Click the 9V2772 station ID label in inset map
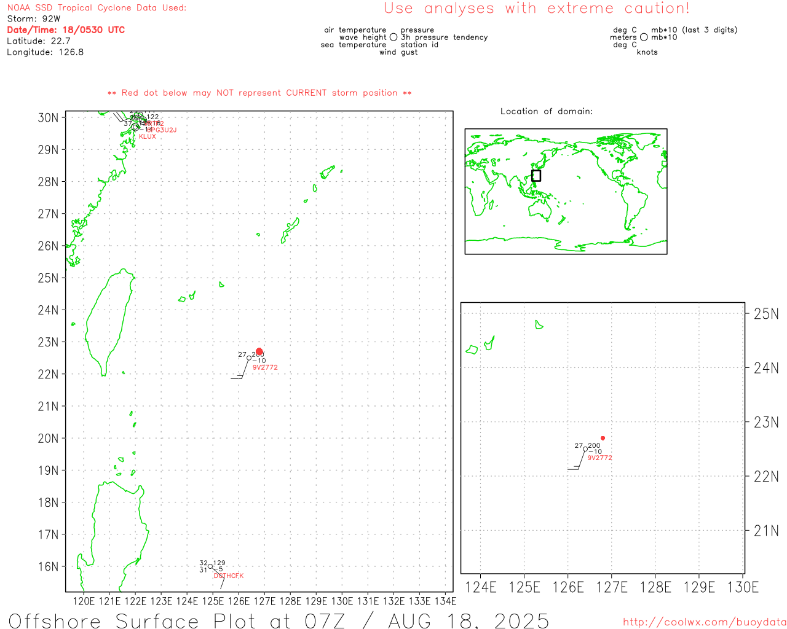This screenshot has height=629, width=787. click(599, 458)
